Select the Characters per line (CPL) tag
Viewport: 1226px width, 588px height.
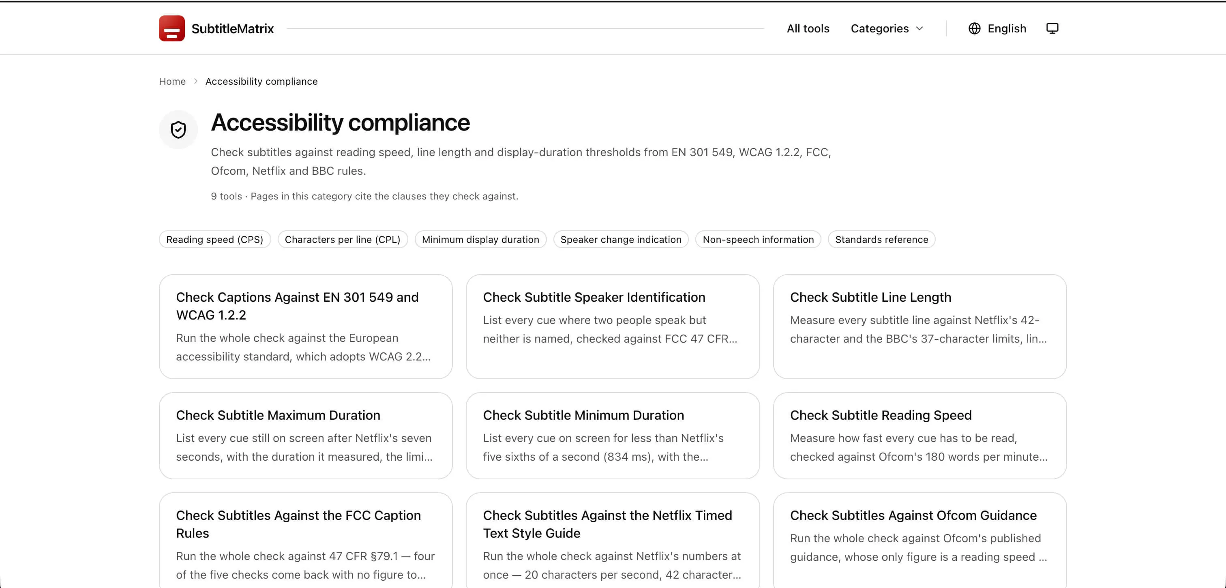pyautogui.click(x=343, y=240)
